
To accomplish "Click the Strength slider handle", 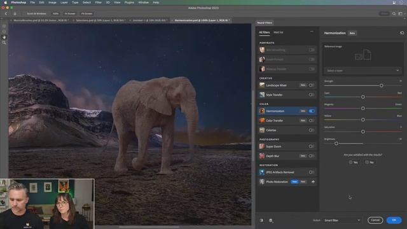I will point(382,85).
